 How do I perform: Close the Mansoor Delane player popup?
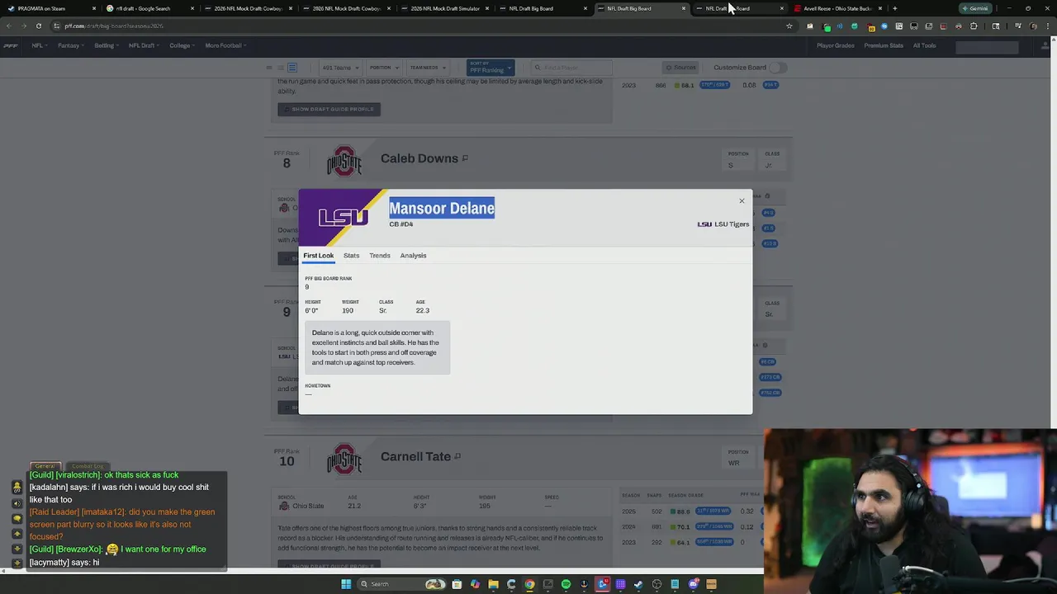coord(742,200)
